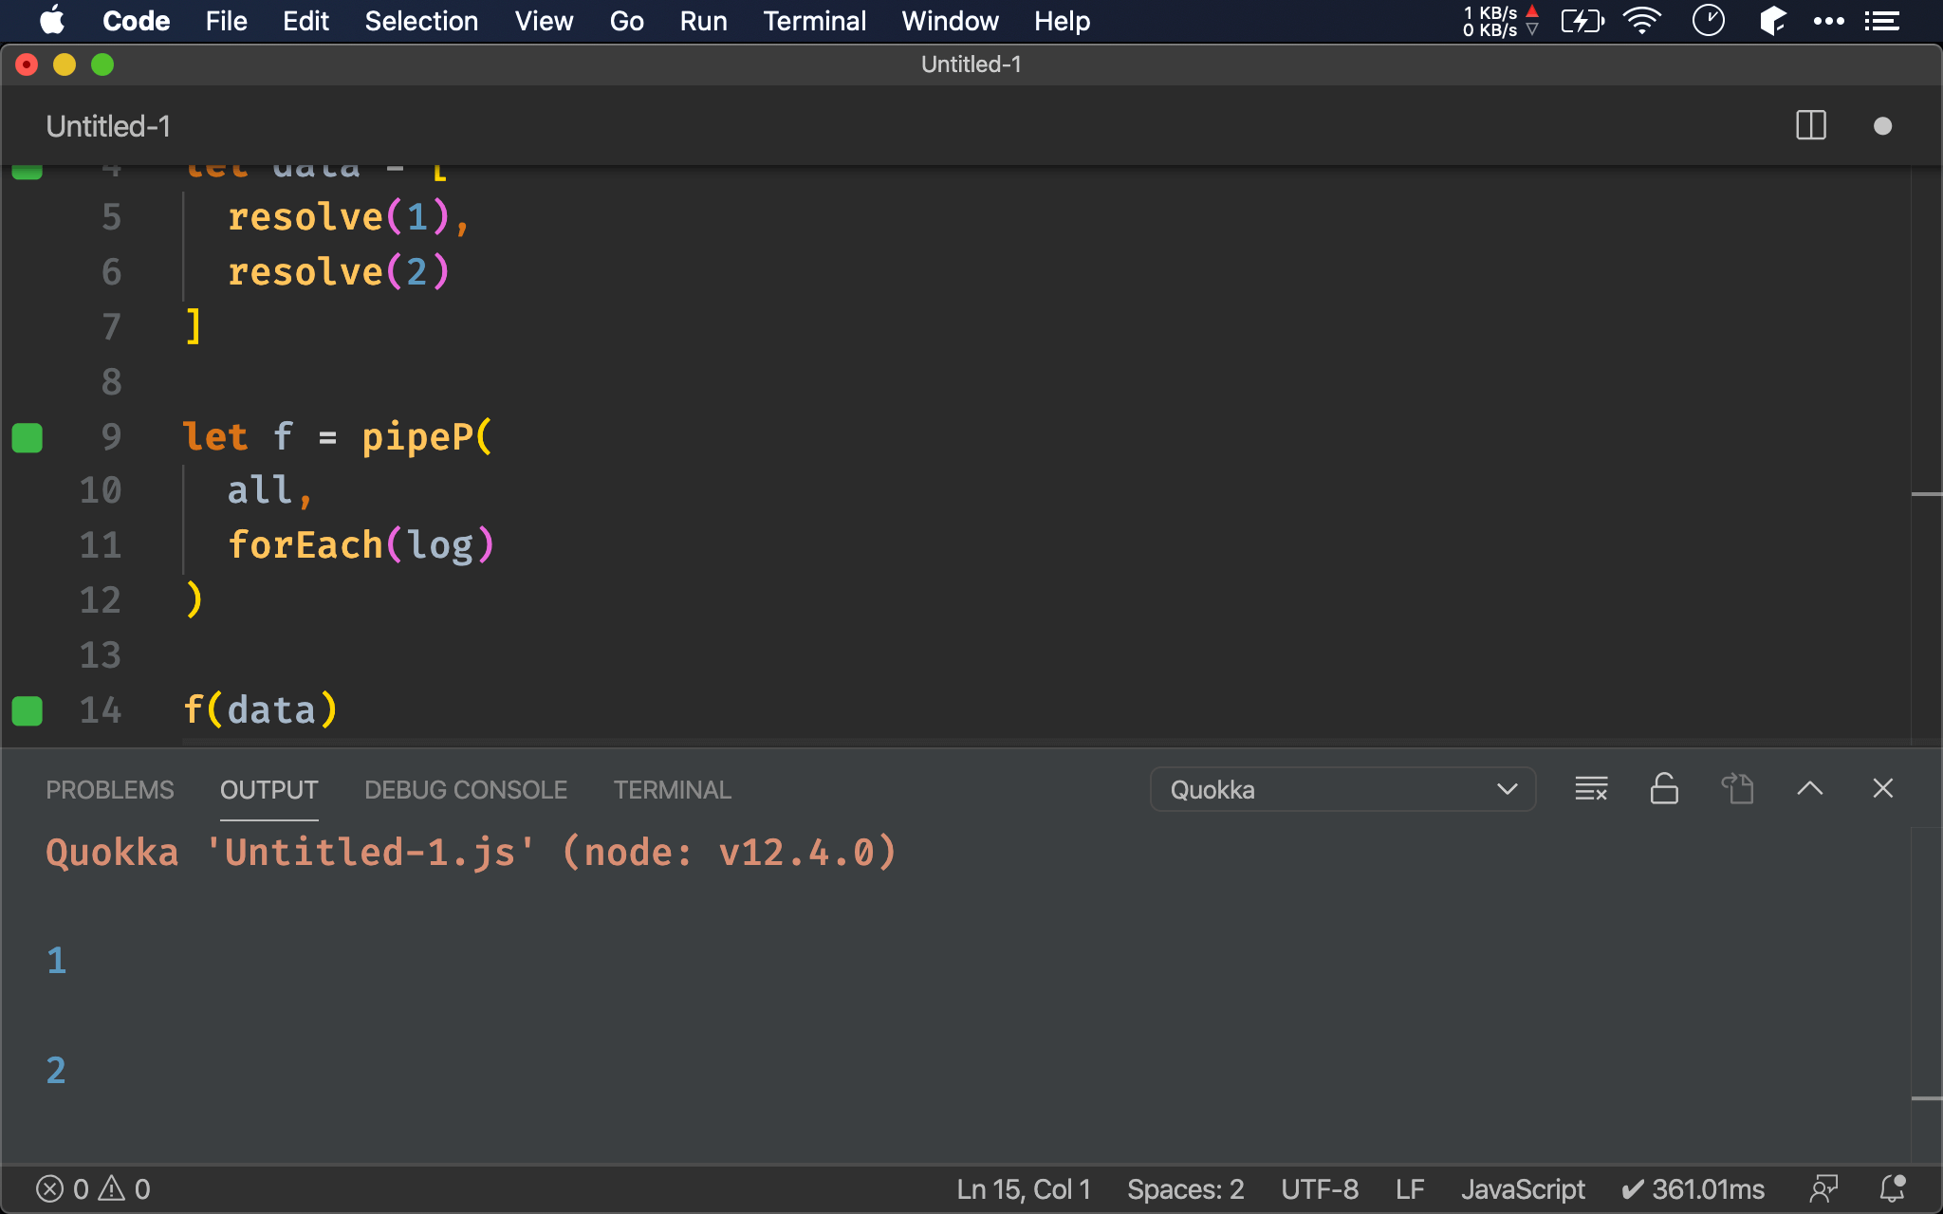
Task: Open the Run menu
Action: (x=703, y=21)
